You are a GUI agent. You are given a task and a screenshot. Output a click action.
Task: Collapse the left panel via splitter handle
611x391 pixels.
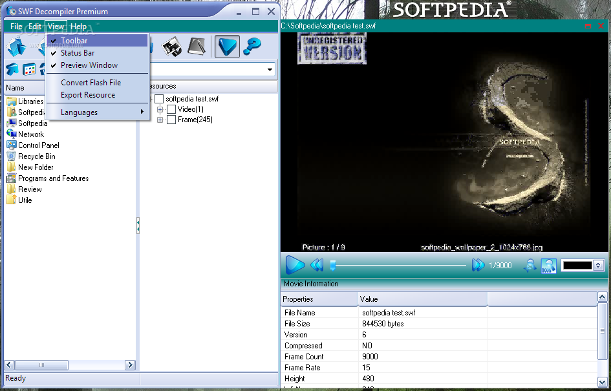tap(138, 226)
